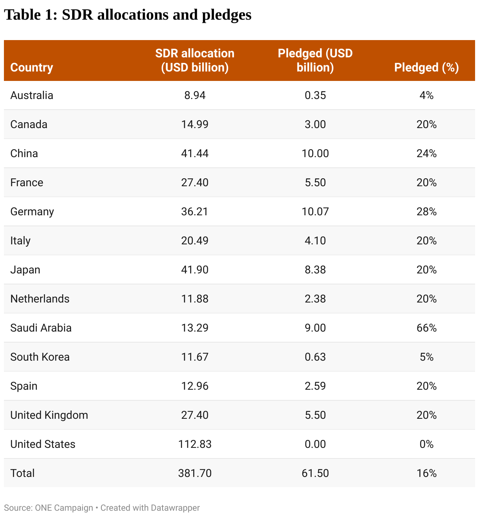Image resolution: width=479 pixels, height=517 pixels.
Task: Click the table title heading text
Action: click(x=128, y=15)
